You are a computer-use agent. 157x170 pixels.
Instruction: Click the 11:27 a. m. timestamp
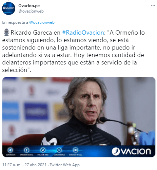click(x=12, y=165)
